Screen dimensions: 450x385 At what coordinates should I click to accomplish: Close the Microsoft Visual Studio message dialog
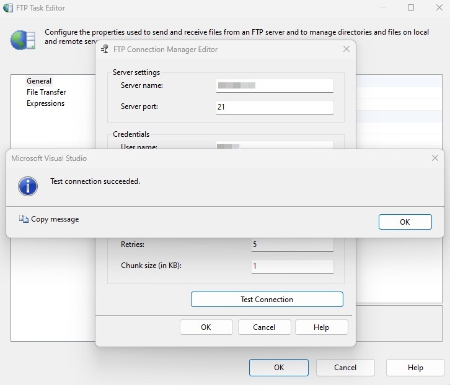click(x=435, y=158)
